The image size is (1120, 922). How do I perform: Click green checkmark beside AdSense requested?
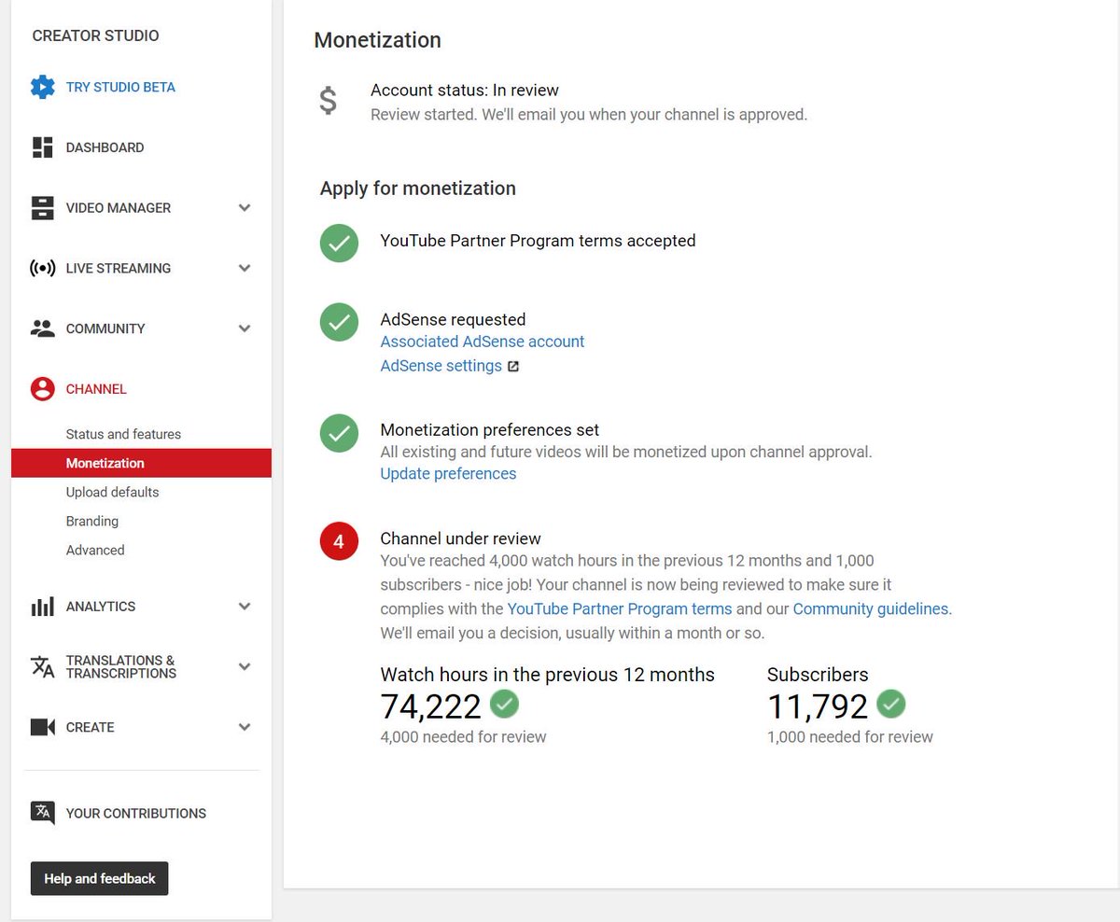pyautogui.click(x=339, y=322)
